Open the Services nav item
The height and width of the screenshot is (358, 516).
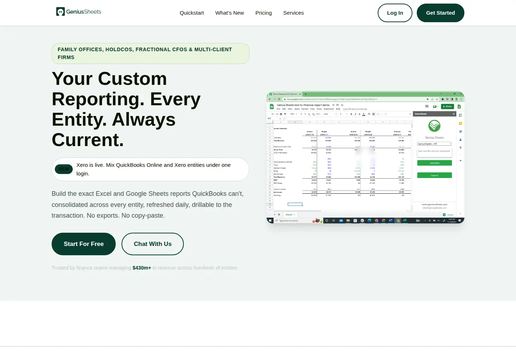[x=293, y=13]
